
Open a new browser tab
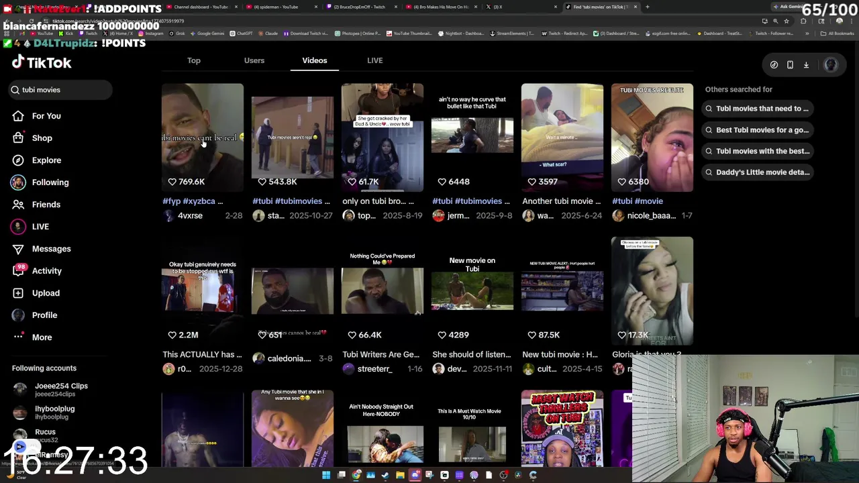click(647, 7)
